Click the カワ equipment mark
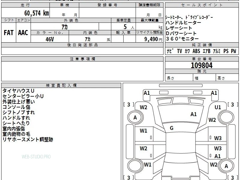 tap(187, 51)
